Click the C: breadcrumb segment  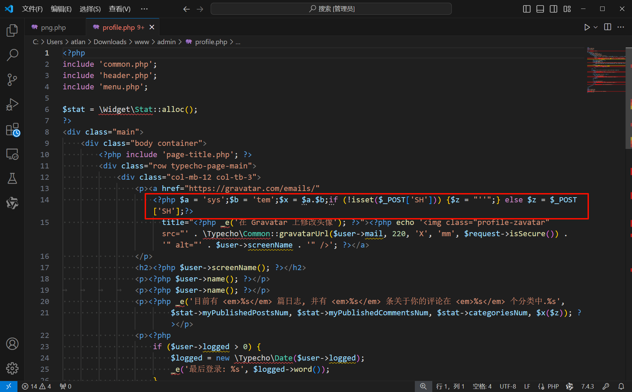click(x=36, y=42)
